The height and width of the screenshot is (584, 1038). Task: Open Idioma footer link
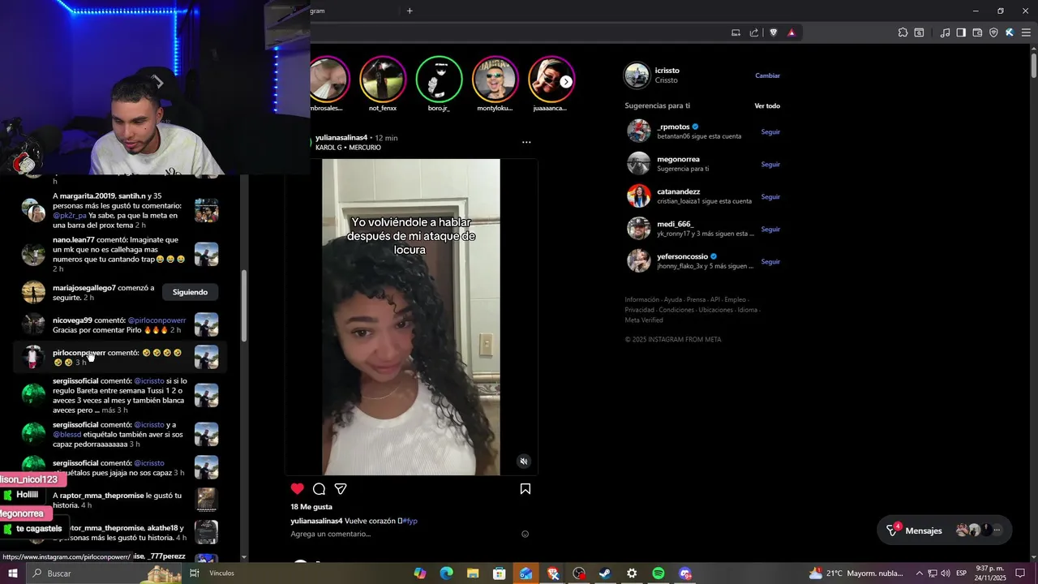click(747, 310)
